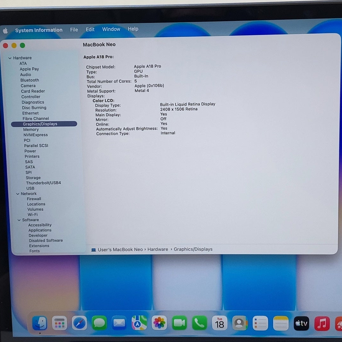342x342 pixels.
Task: Launch FaceTime from the Dock
Action: [x=179, y=323]
